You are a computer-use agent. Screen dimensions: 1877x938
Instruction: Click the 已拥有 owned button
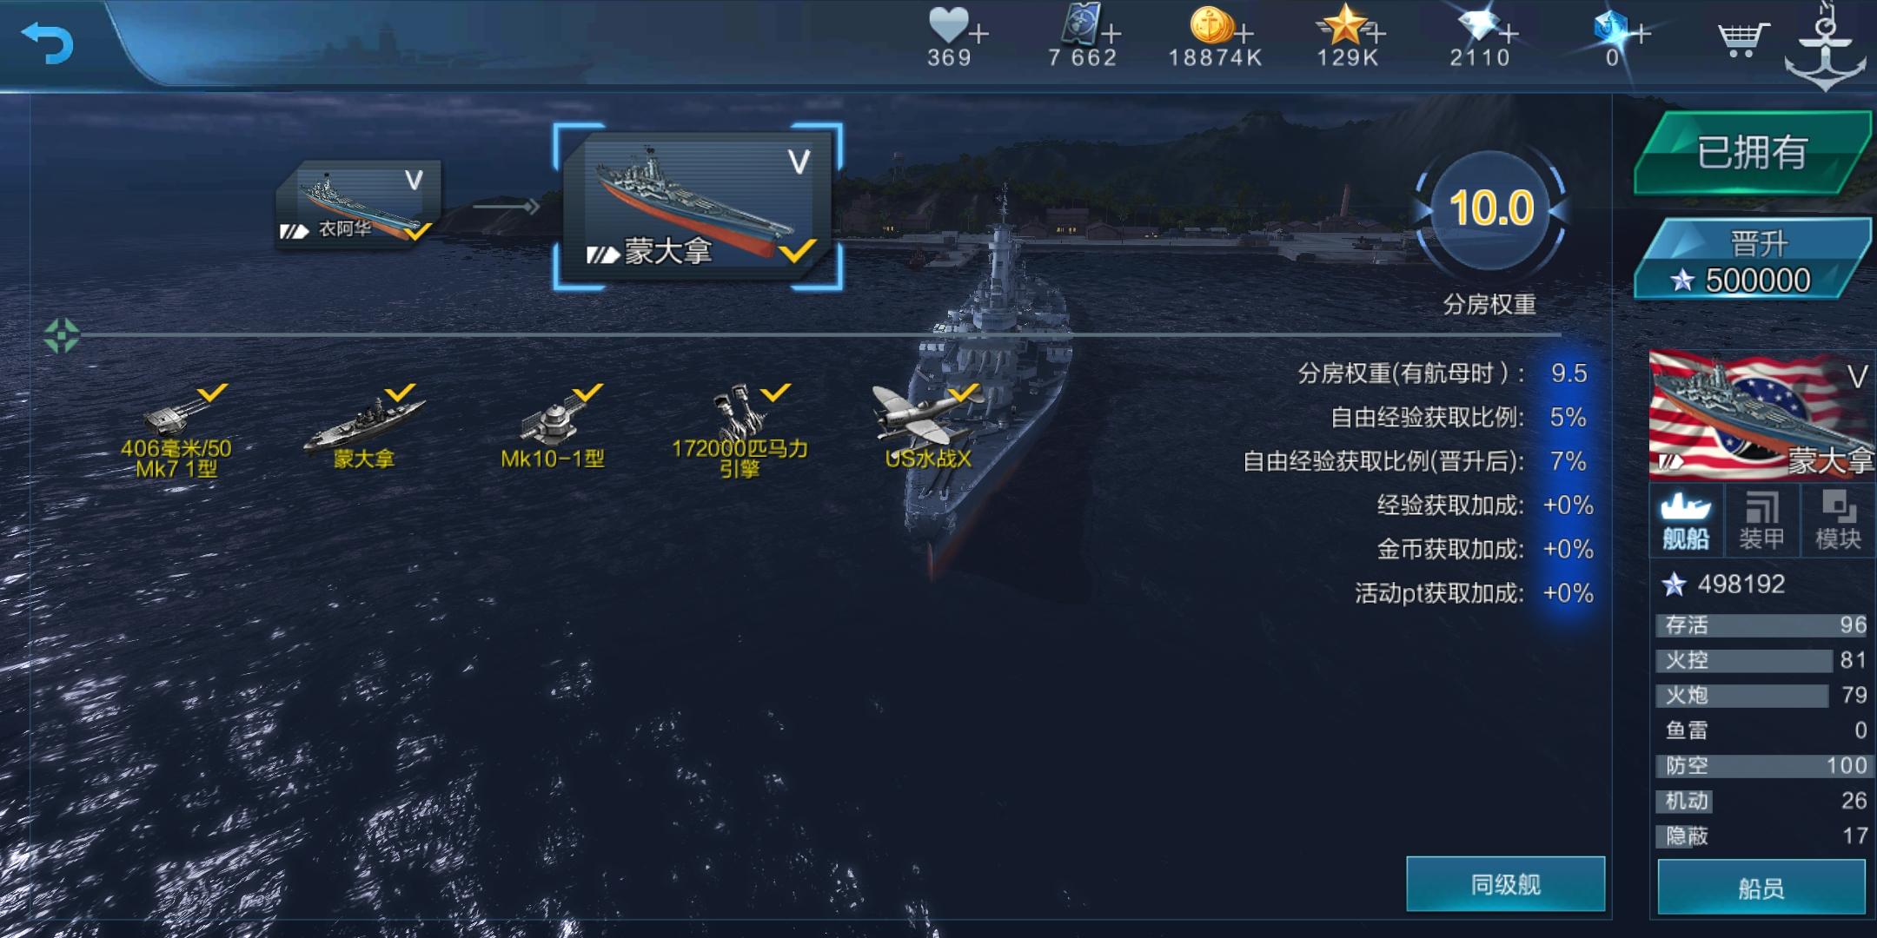[x=1752, y=153]
